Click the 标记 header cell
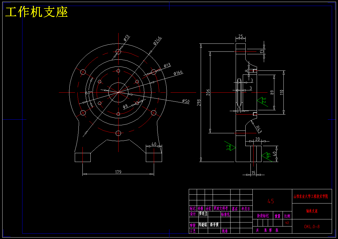This screenshot has width=338, height=239. click(x=193, y=209)
